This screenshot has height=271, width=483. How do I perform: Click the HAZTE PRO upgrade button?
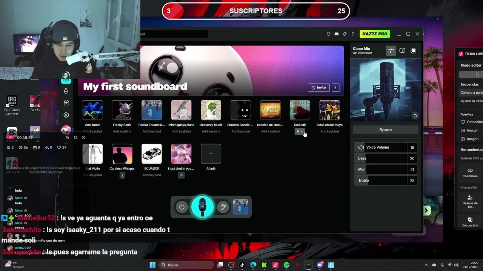click(x=375, y=34)
